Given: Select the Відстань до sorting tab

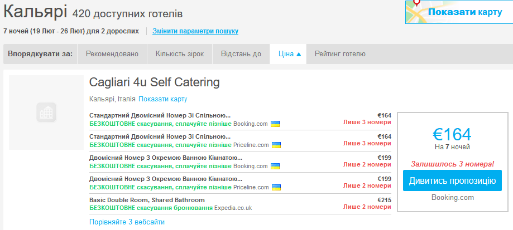Looking at the screenshot, I should pos(241,54).
